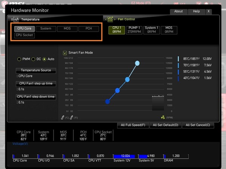Click the CPU I/O 0.946 voltage bar
This screenshot has width=226, height=169.
[50, 156]
